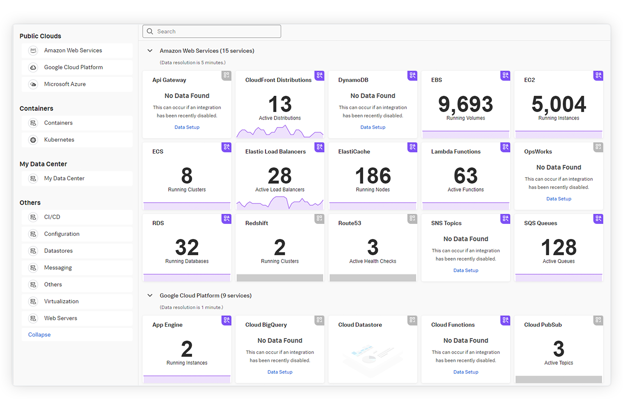
Task: Click Data Setup link on SNS Topics card
Action: (466, 271)
